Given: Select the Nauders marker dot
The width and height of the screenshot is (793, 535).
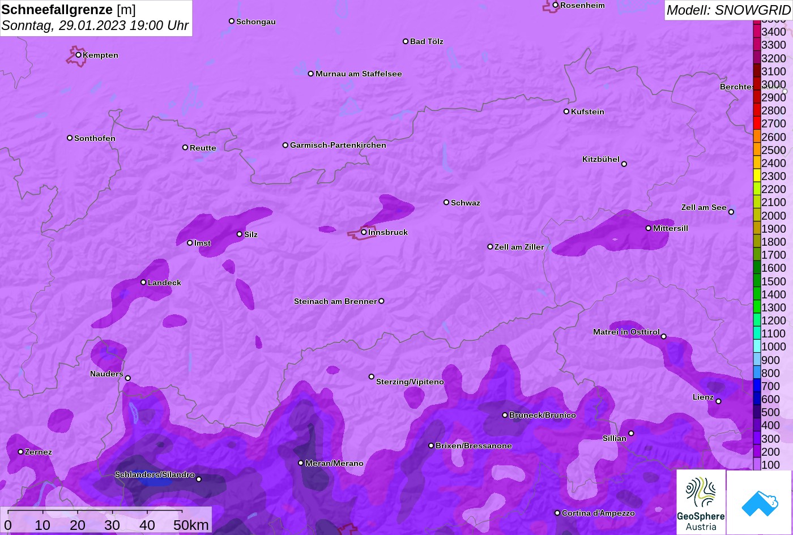Looking at the screenshot, I should click(x=128, y=378).
